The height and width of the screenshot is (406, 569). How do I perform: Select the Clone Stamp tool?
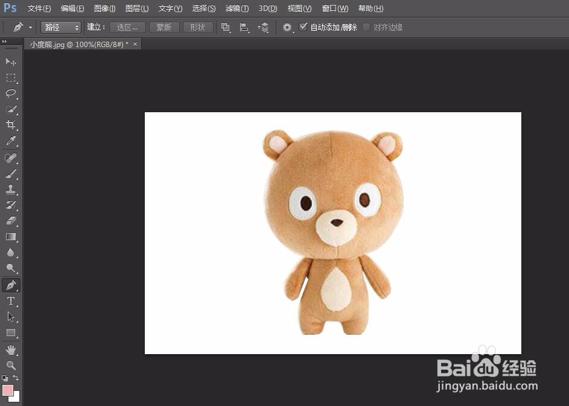coord(11,189)
